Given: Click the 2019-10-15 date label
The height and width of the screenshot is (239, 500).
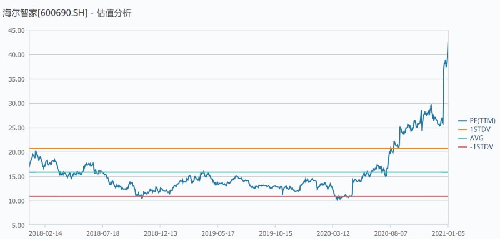Looking at the screenshot, I should [275, 233].
